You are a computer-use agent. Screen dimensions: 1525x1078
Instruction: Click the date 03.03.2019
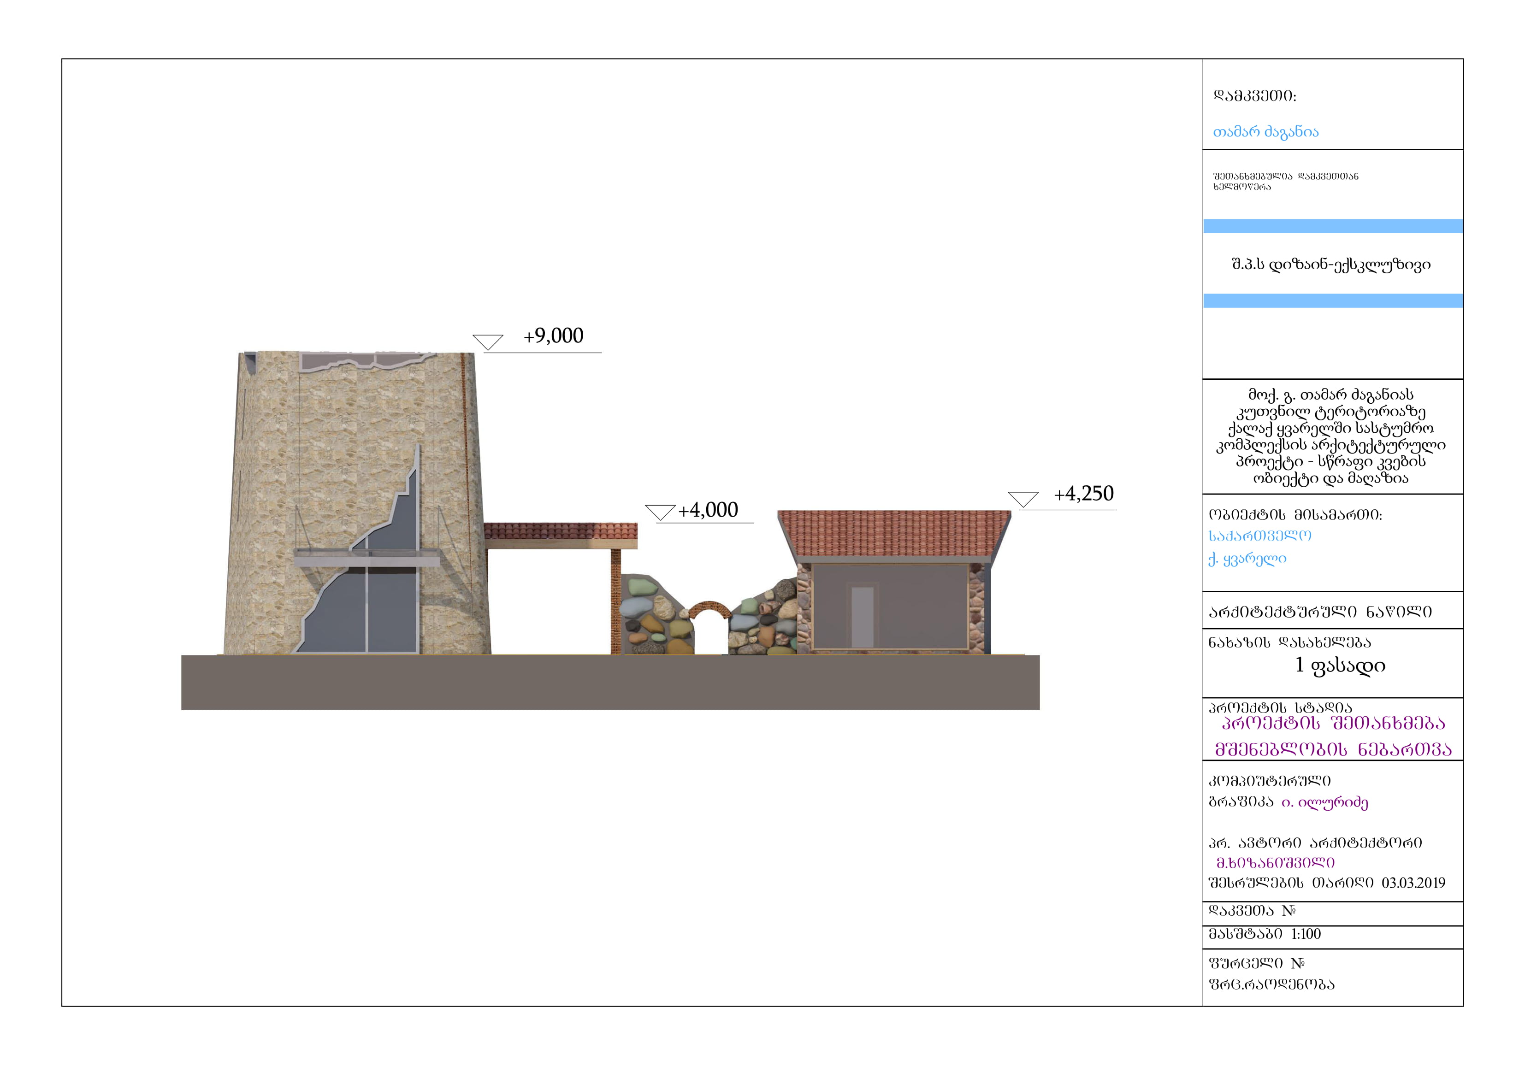(1413, 883)
